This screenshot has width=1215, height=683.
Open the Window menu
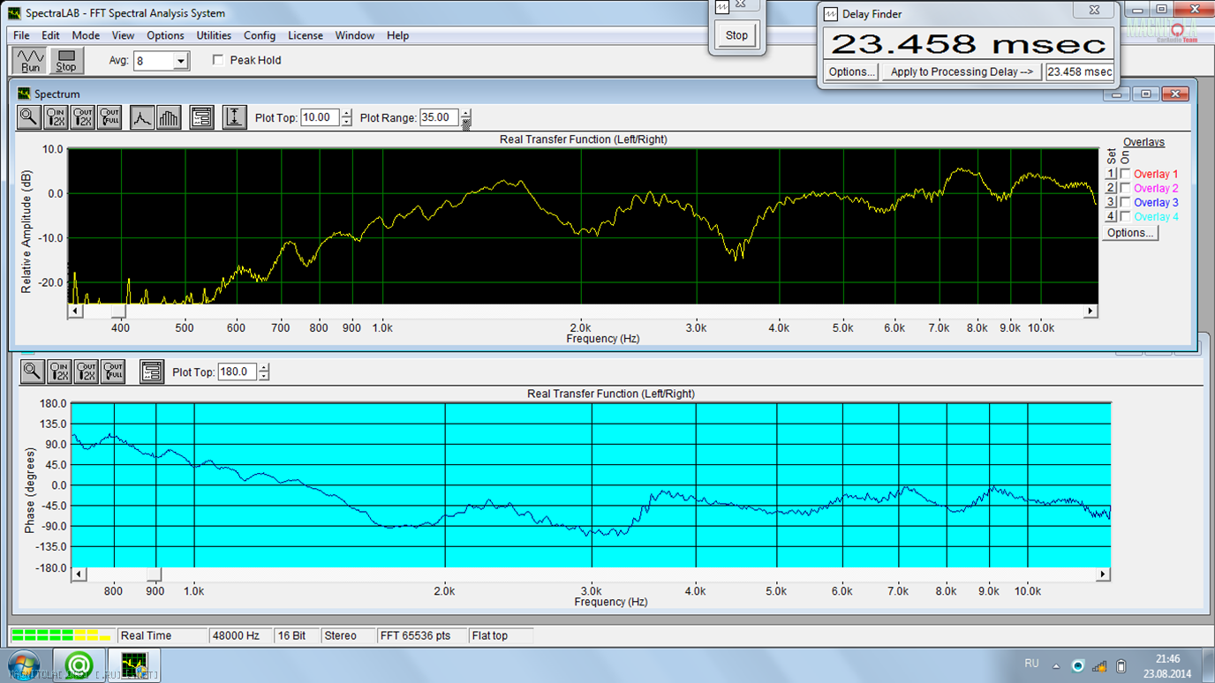click(x=355, y=35)
